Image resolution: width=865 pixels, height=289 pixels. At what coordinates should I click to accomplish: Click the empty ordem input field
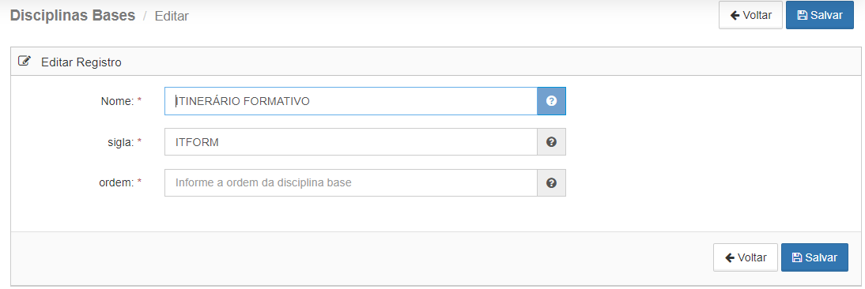(351, 182)
